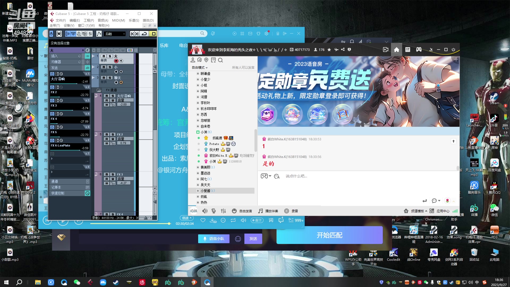Edit channel settings e button for 大
The image size is (510, 287).
pos(87,50)
